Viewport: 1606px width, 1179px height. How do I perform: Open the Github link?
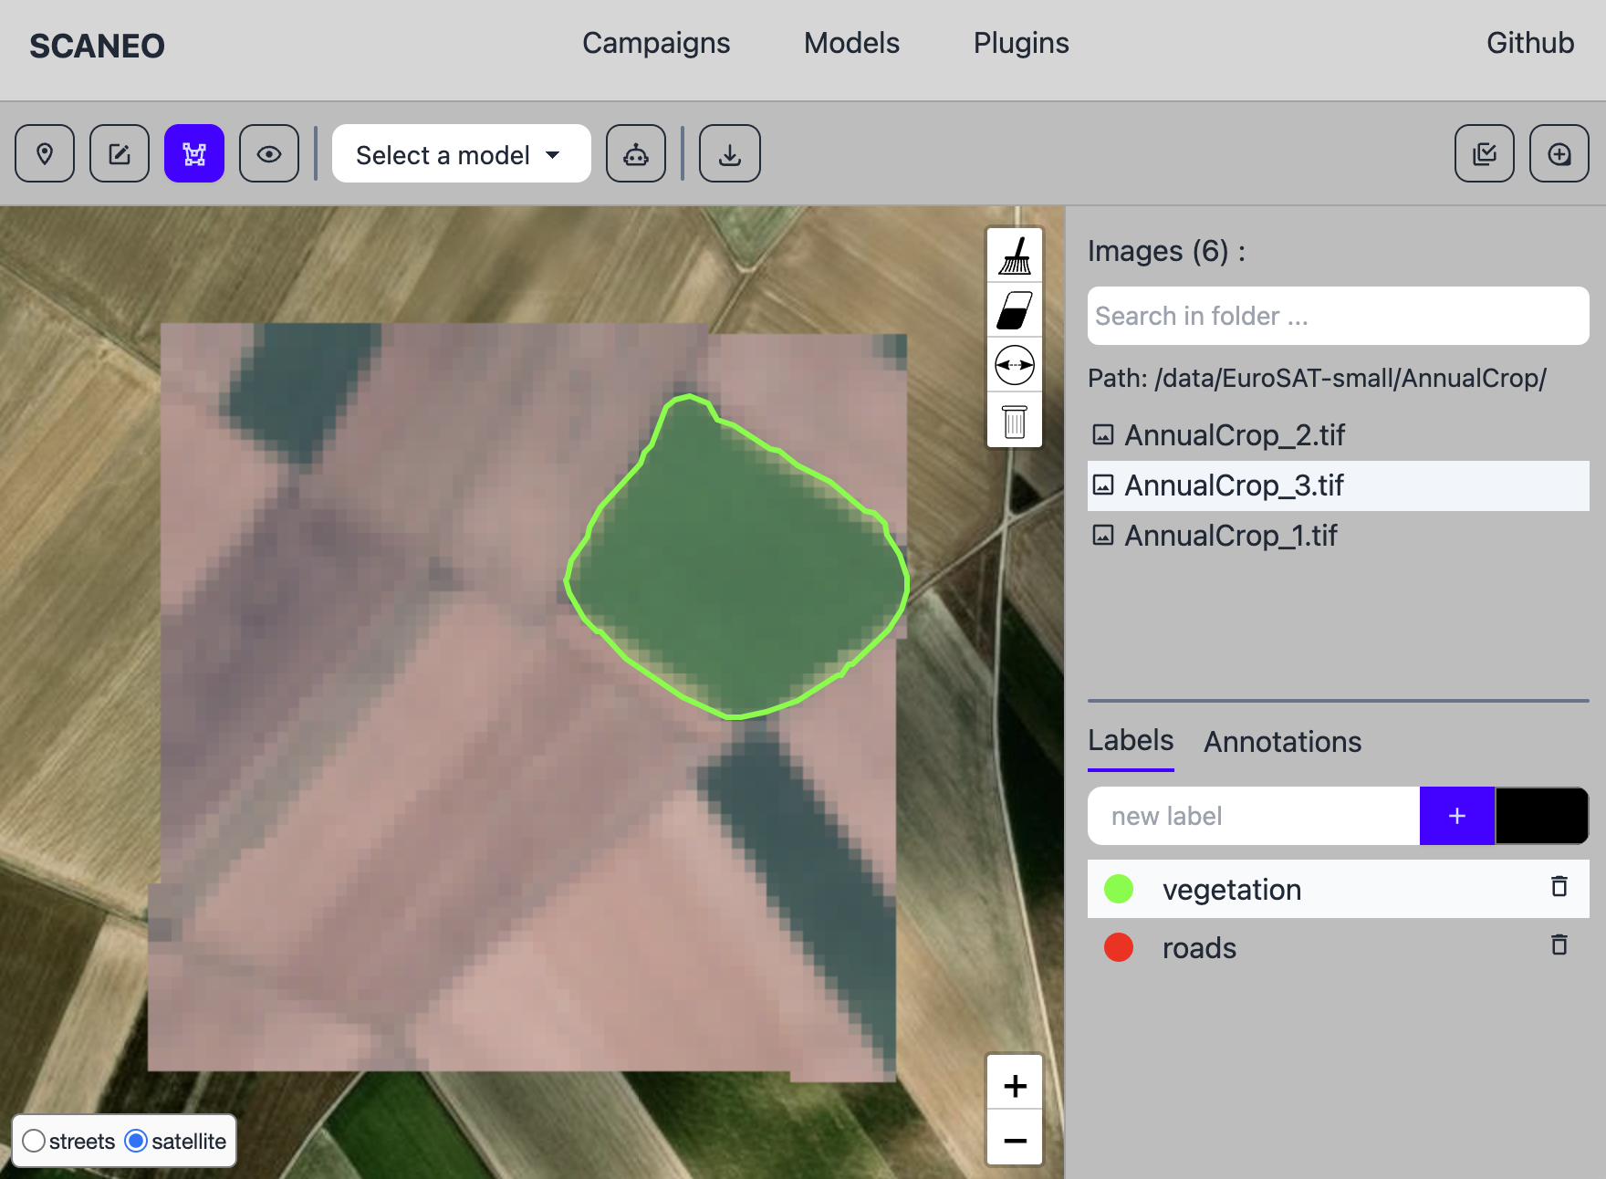[1529, 43]
